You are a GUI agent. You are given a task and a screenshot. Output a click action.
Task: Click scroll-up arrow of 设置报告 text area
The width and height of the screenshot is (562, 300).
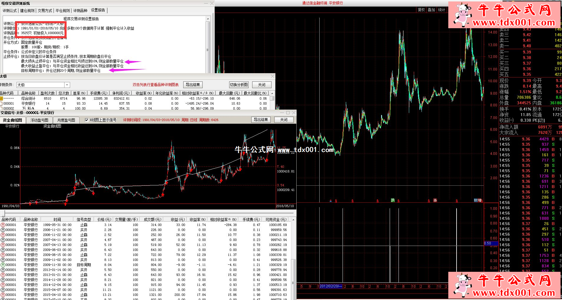coord(208,19)
